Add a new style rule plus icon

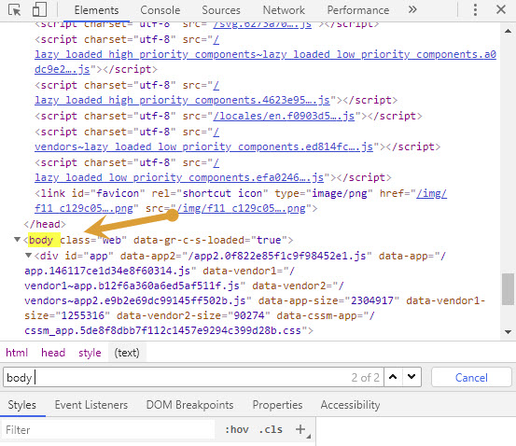click(x=300, y=429)
